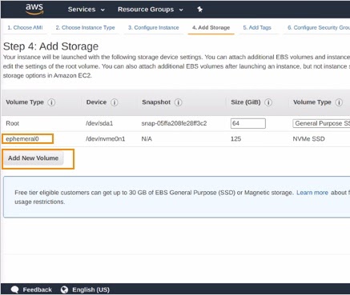This screenshot has height=295, width=350.
Task: Open the General Purpose SSD volume type dropdown
Action: pyautogui.click(x=321, y=123)
